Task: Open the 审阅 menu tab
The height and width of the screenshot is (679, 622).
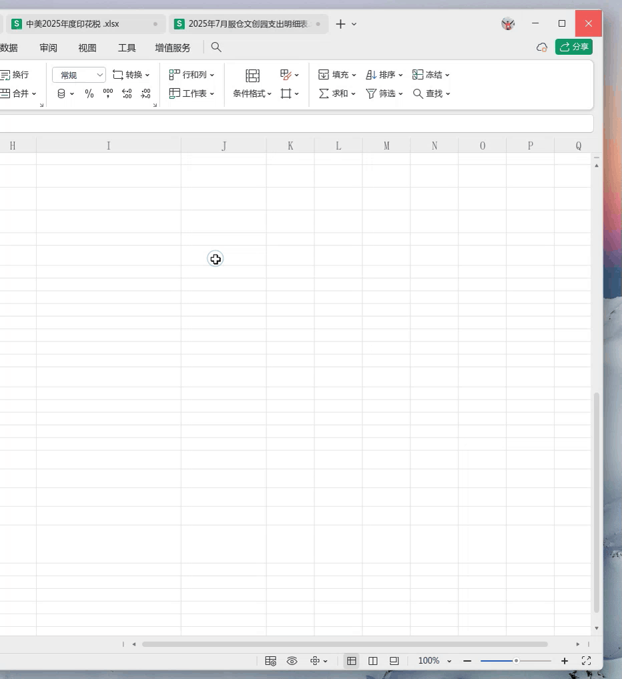Action: tap(49, 47)
